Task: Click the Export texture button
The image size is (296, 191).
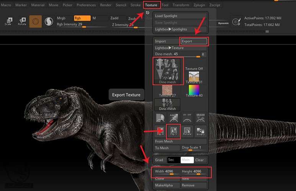Action: (194, 41)
